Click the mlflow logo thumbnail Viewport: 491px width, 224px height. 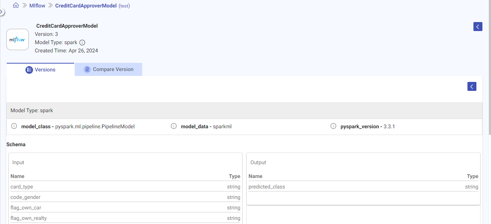(17, 39)
